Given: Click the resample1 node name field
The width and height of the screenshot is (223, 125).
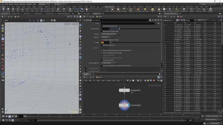Looking at the screenshot, I should (120, 20).
